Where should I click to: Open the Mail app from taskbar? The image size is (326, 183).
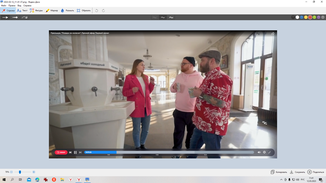pos(29,180)
